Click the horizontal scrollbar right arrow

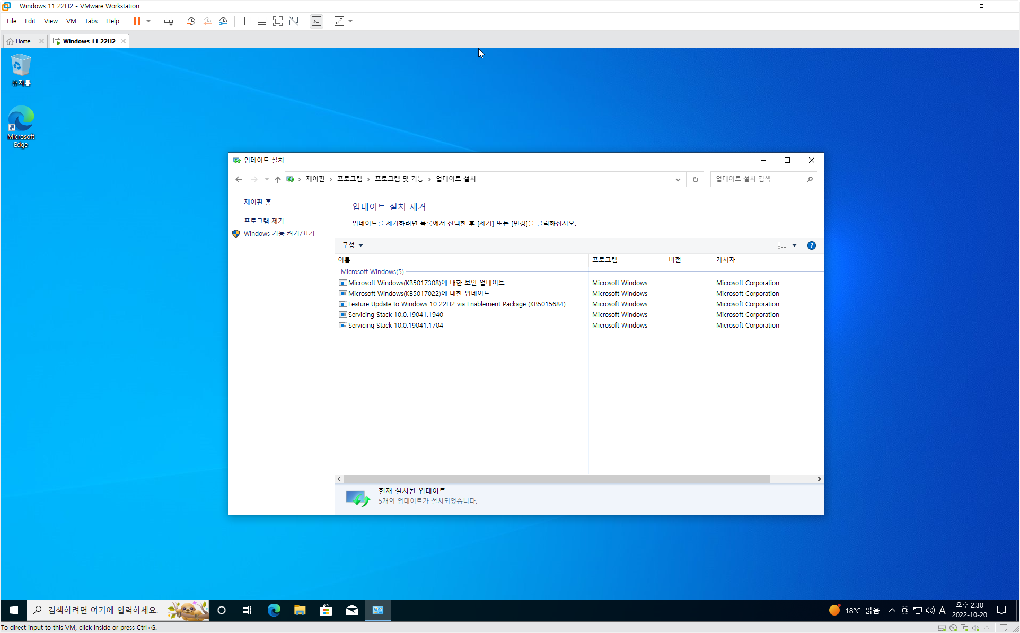[x=819, y=479]
